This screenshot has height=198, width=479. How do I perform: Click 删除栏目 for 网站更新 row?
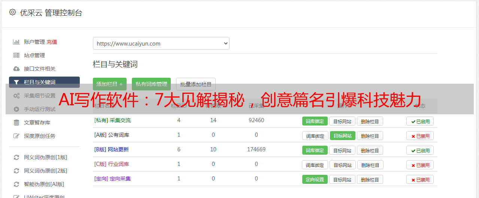click(x=370, y=150)
